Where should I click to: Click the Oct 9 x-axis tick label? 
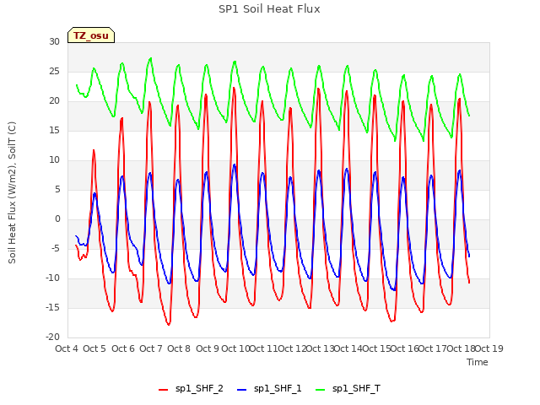208,348
